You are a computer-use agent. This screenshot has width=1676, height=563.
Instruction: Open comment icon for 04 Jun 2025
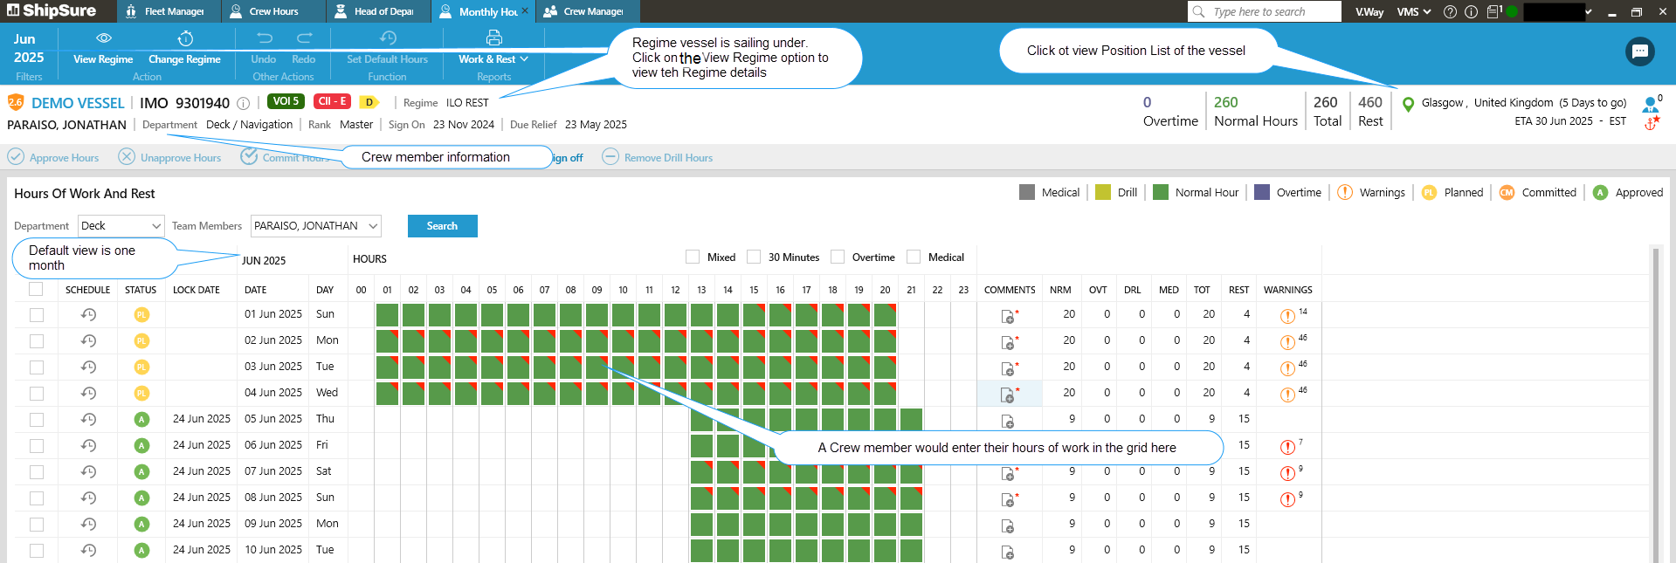[1007, 395]
